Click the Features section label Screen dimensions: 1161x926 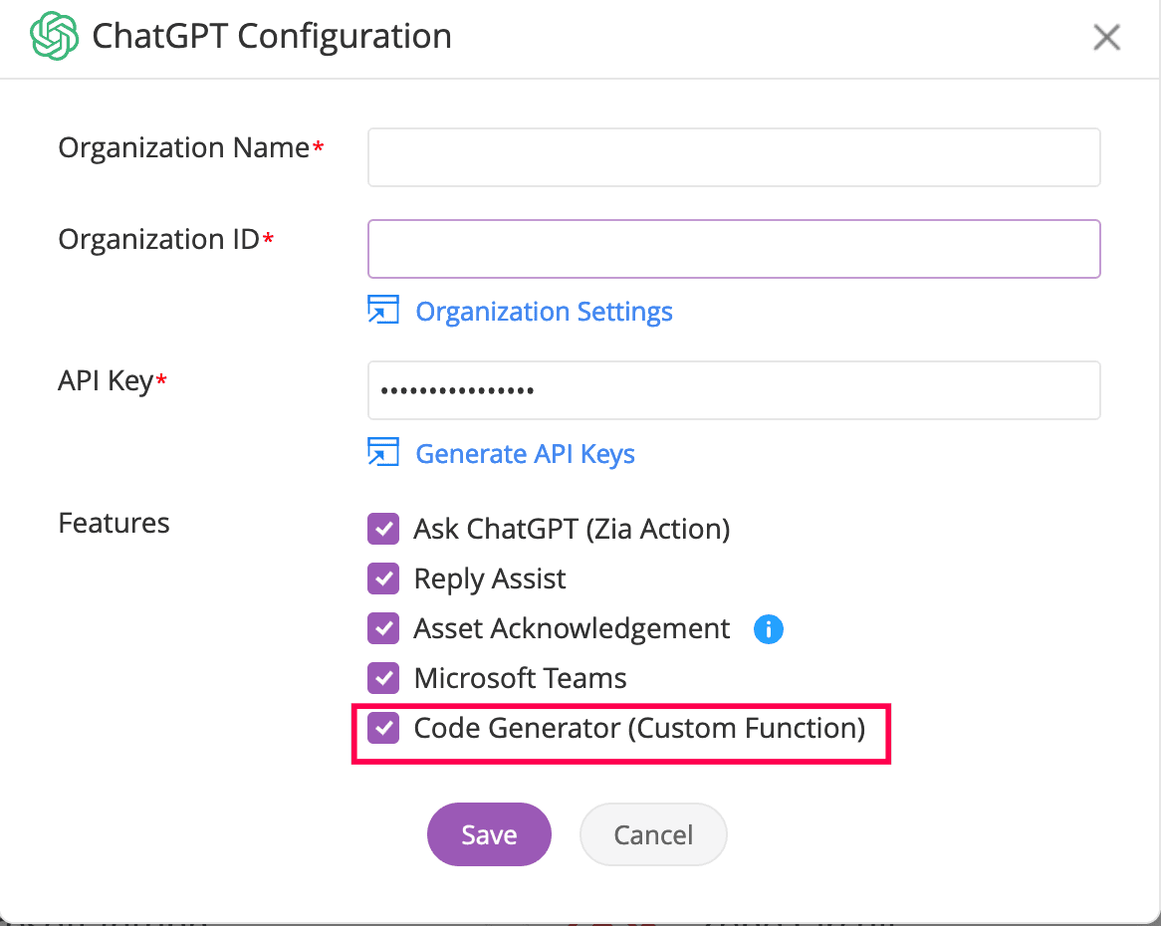point(114,523)
